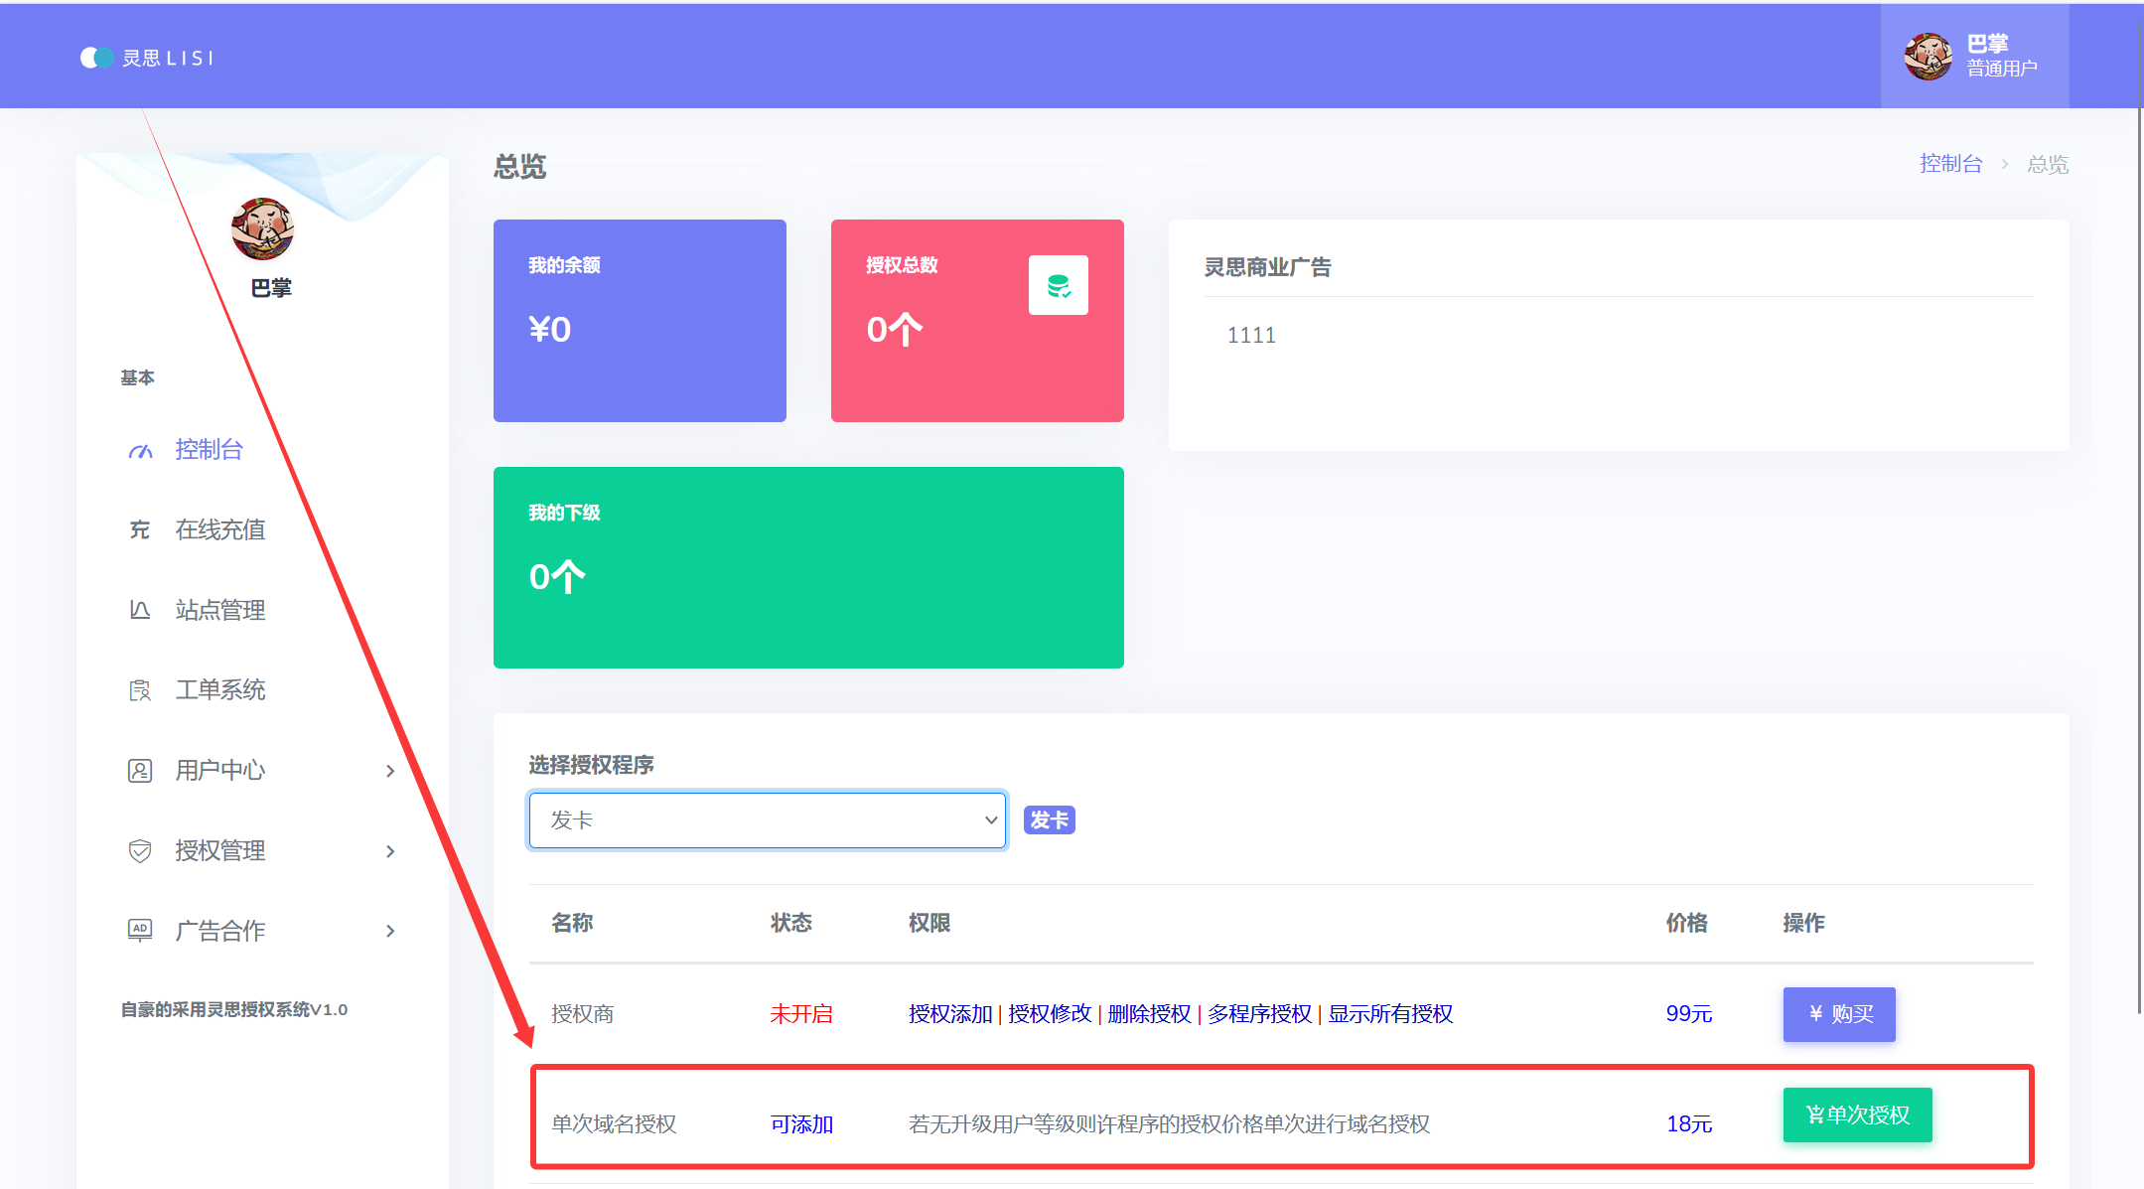Click the 站点管理 chart icon
Screen dimensions: 2144x1189
(x=140, y=610)
